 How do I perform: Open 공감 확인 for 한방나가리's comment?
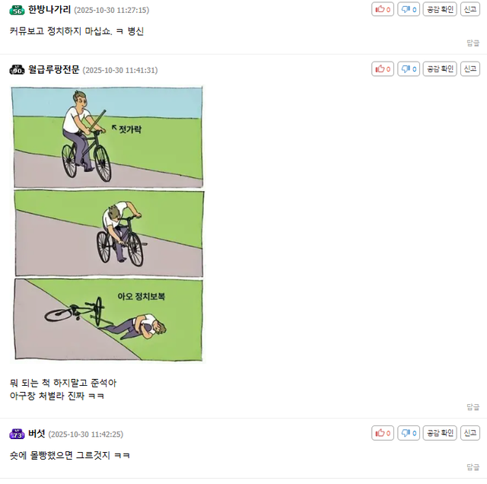[440, 9]
